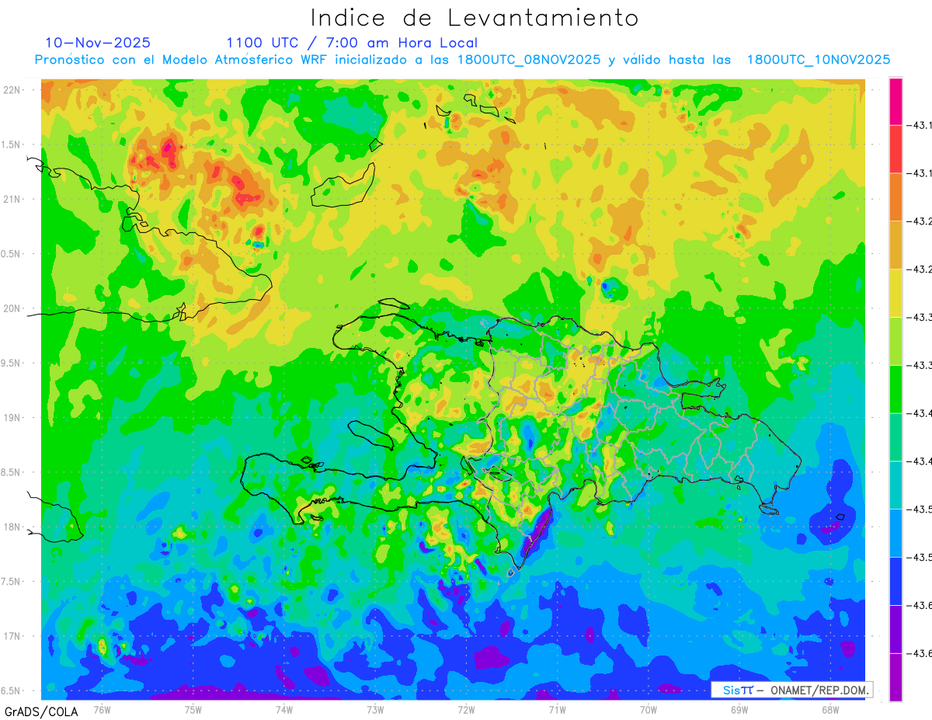Select the bright yellow swatch in the legend
Image resolution: width=932 pixels, height=720 pixels.
[895, 293]
